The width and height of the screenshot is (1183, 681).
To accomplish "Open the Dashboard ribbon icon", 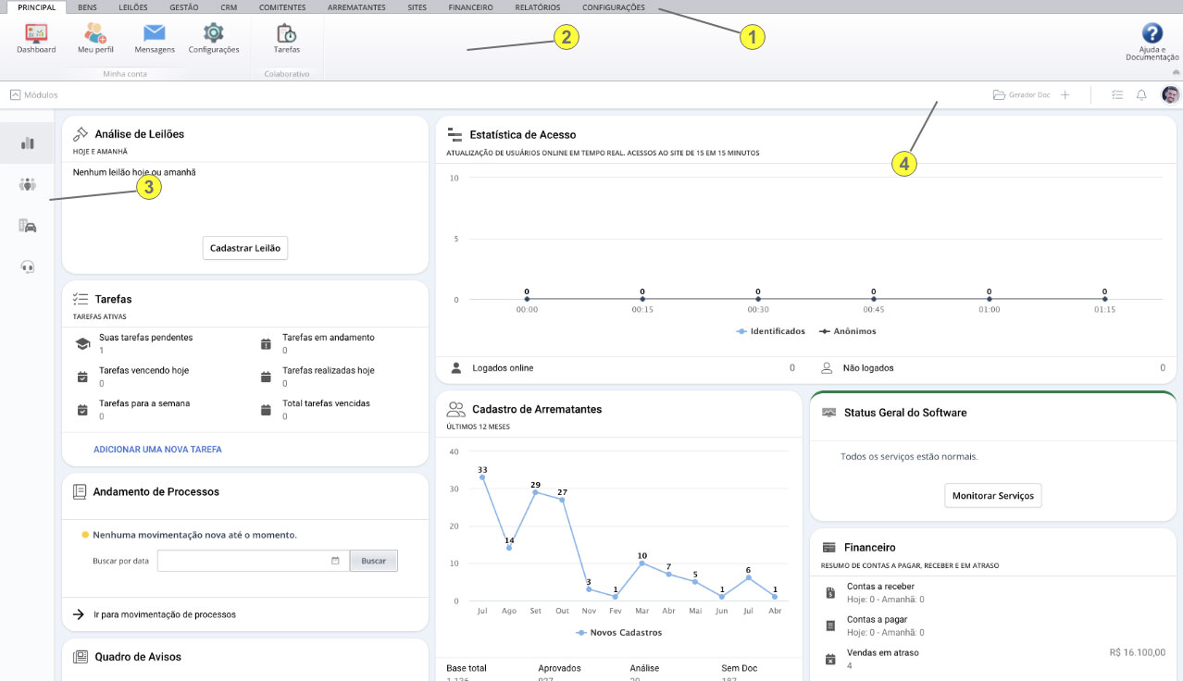I will click(36, 34).
